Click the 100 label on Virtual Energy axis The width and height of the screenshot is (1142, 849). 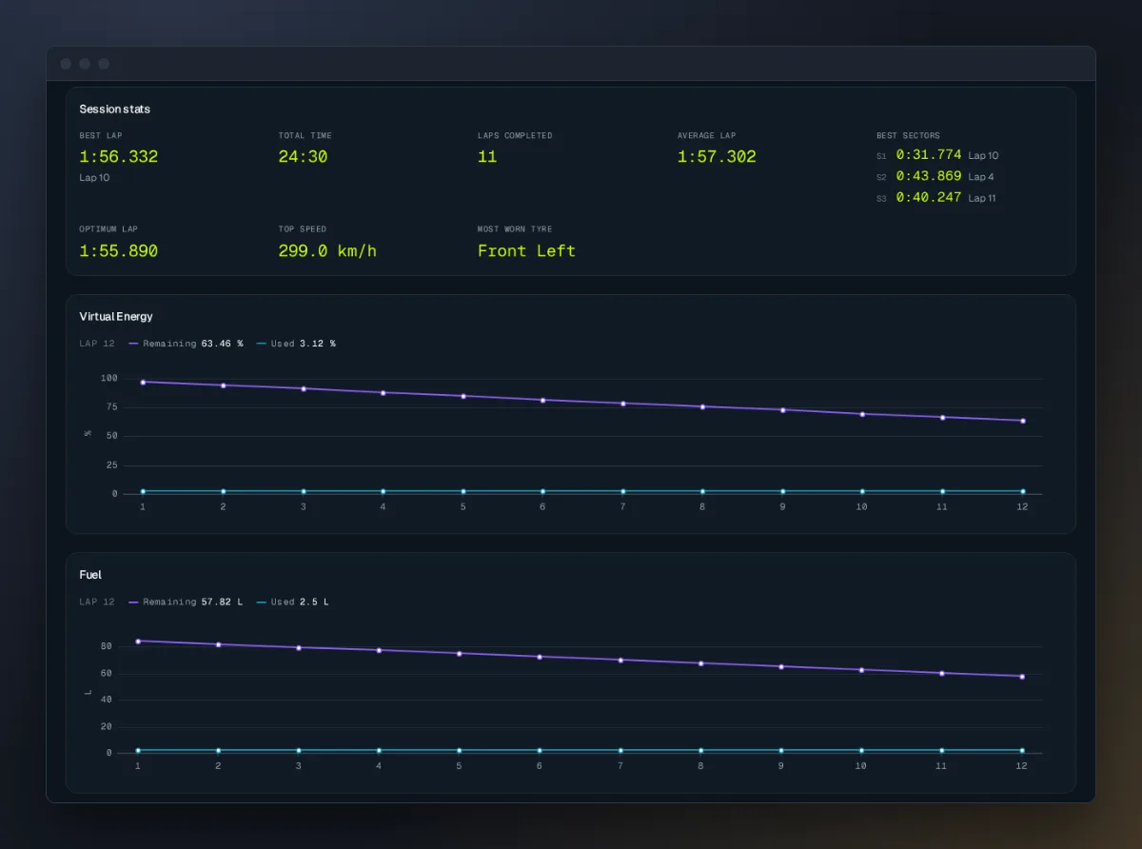108,379
